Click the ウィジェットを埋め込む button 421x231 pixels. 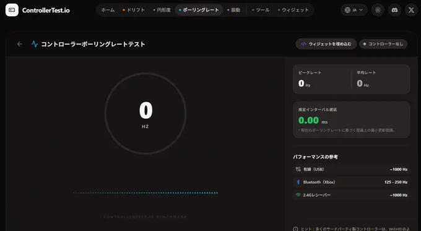(326, 44)
